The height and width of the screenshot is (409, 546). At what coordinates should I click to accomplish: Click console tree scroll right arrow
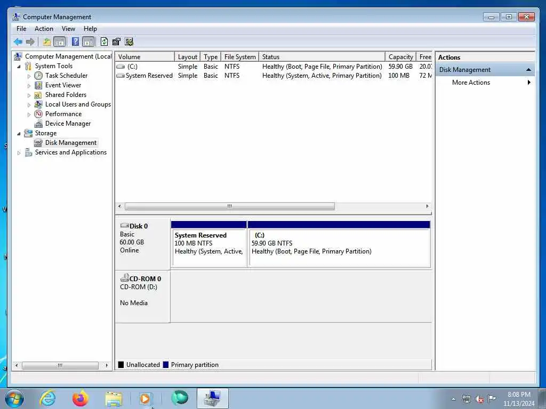click(x=107, y=365)
